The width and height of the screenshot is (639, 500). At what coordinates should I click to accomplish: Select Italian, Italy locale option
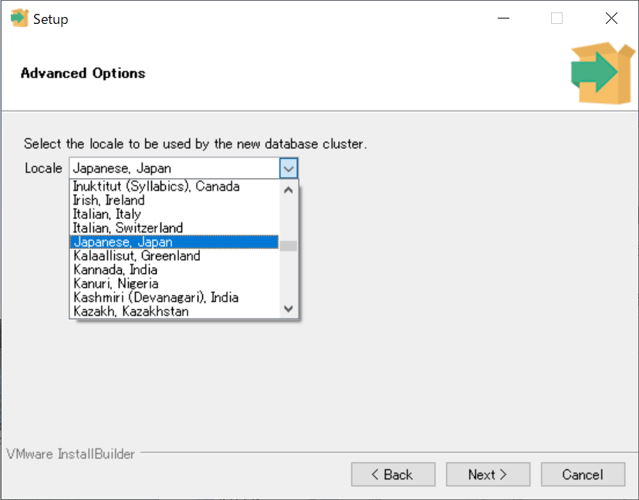107,215
